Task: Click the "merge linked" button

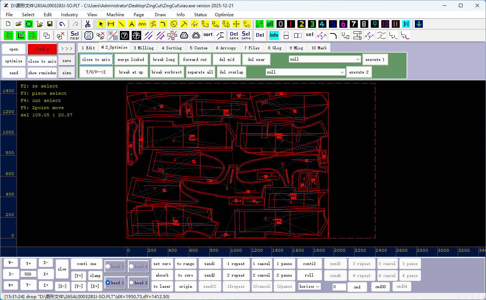Action: 131,59
